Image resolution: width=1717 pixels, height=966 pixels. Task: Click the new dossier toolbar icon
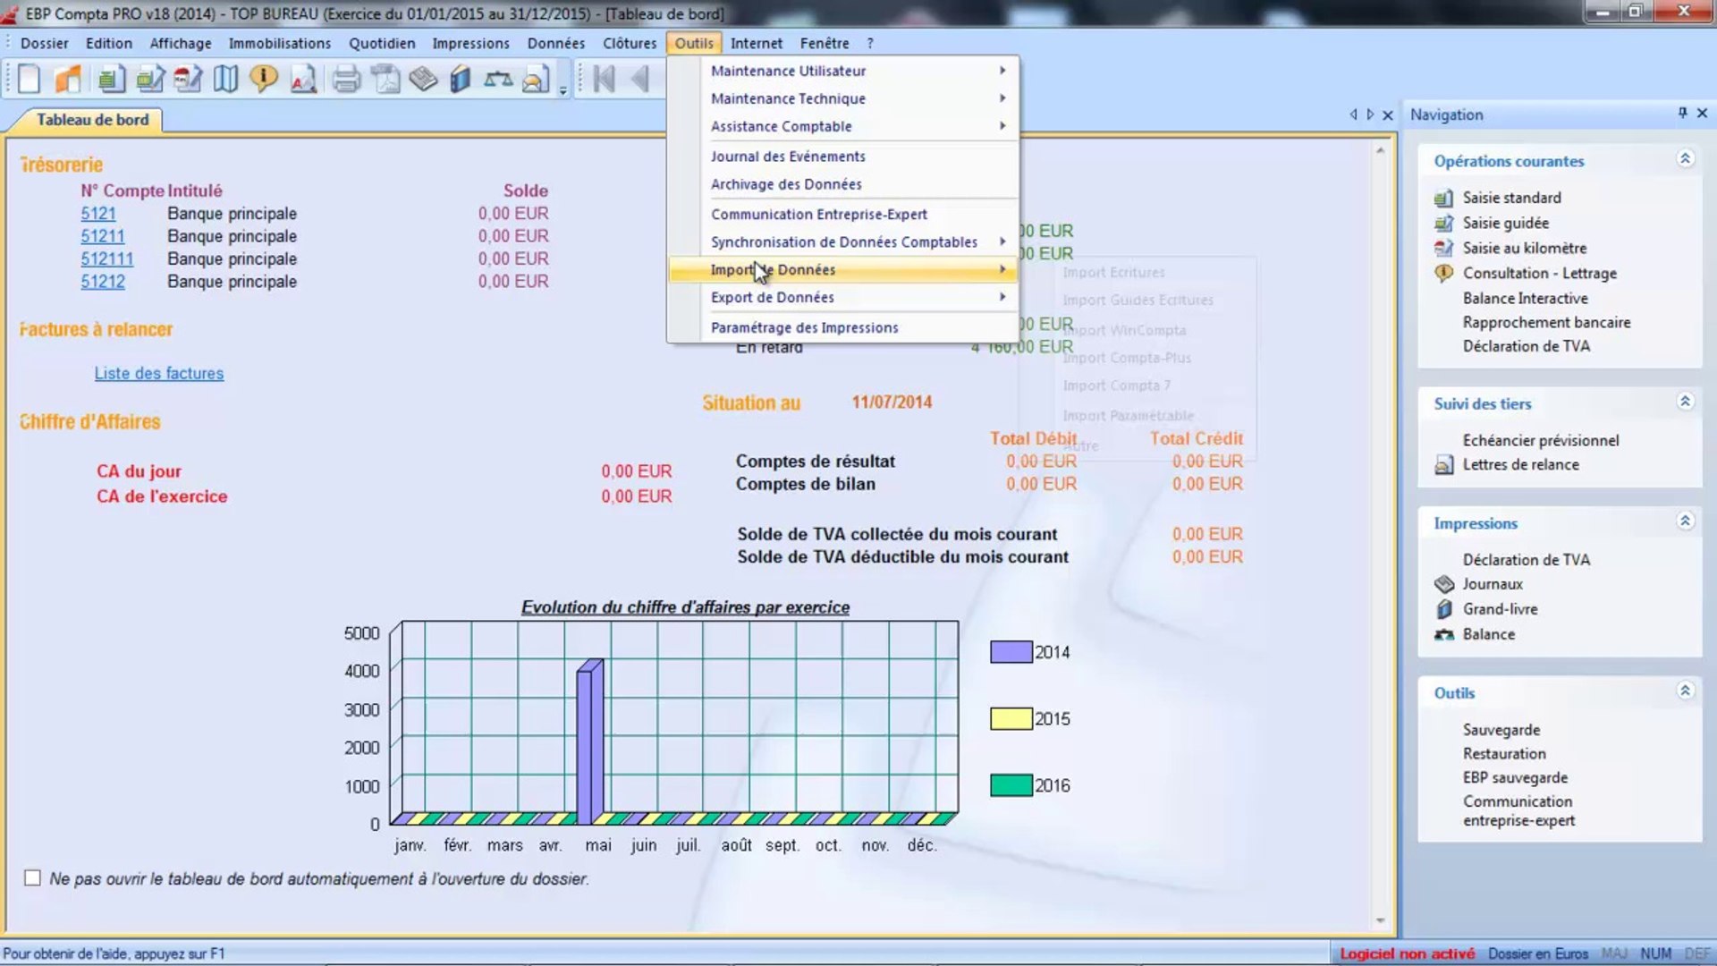pos(29,80)
